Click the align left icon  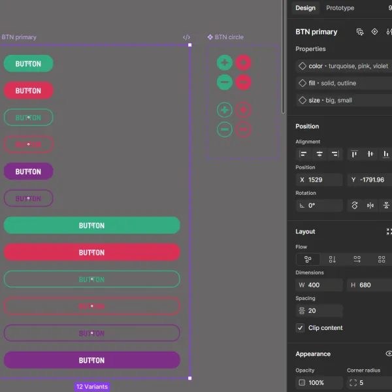(303, 154)
